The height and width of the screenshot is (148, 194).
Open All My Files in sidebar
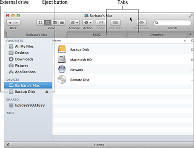[x=28, y=47]
